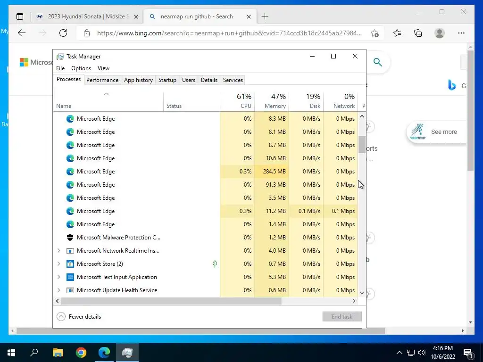
Task: Click the Microsoft Update Health Service icon
Action: [70, 290]
